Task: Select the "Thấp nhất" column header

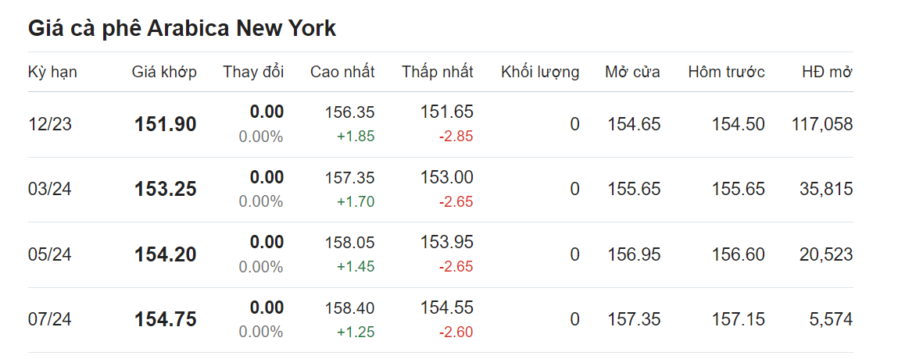Action: 438,73
